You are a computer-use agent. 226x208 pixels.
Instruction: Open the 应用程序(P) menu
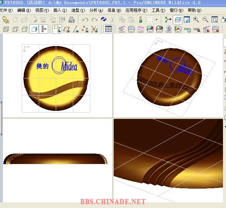[x=136, y=10]
